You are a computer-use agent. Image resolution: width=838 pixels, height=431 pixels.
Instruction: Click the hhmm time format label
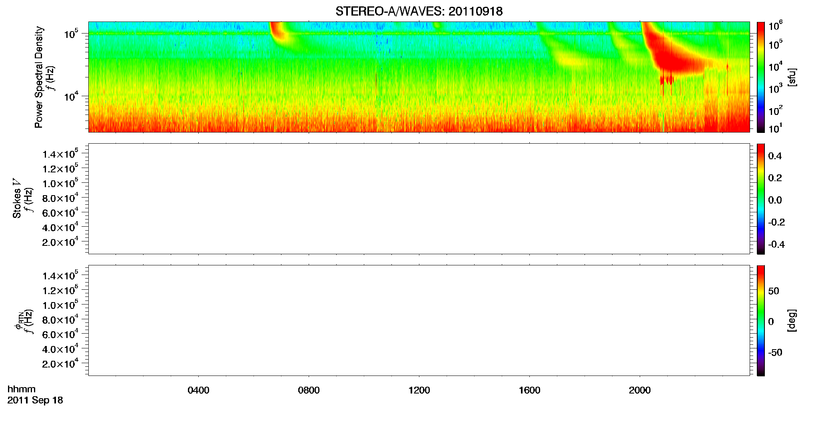22,389
